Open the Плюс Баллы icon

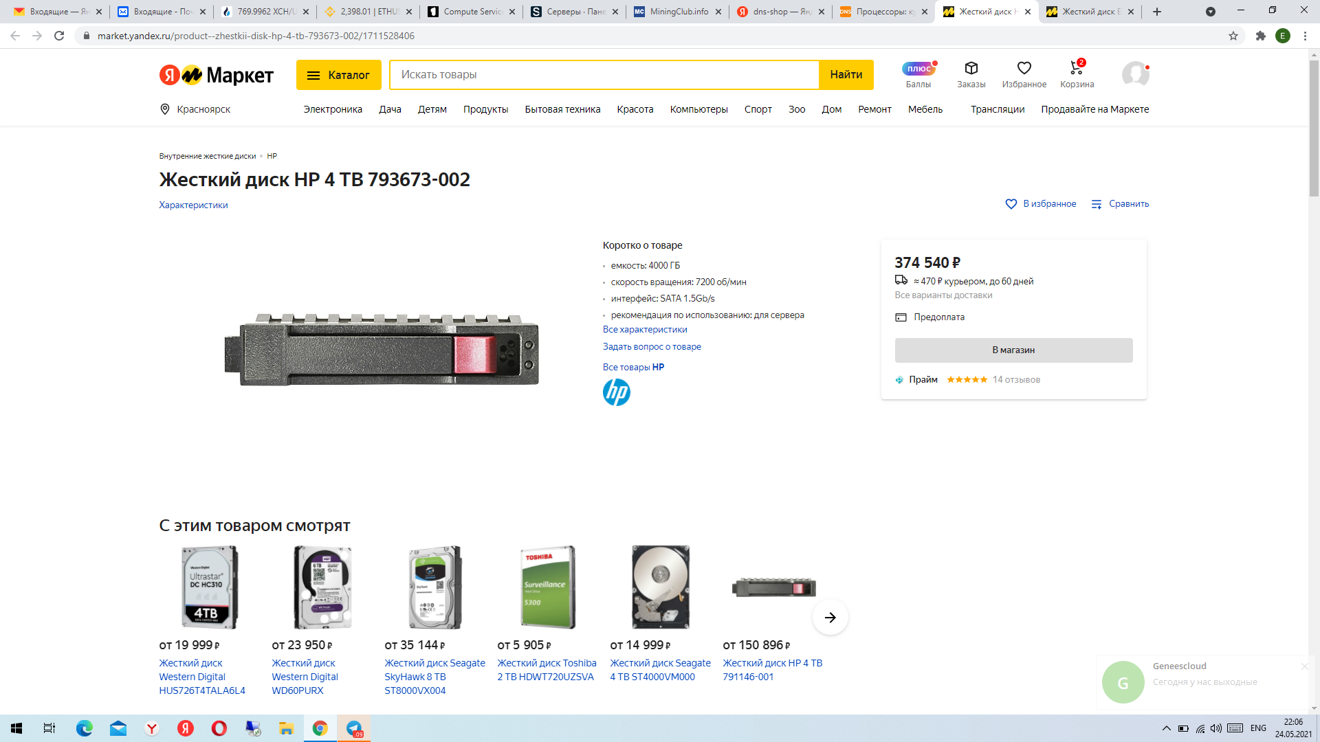tap(918, 74)
